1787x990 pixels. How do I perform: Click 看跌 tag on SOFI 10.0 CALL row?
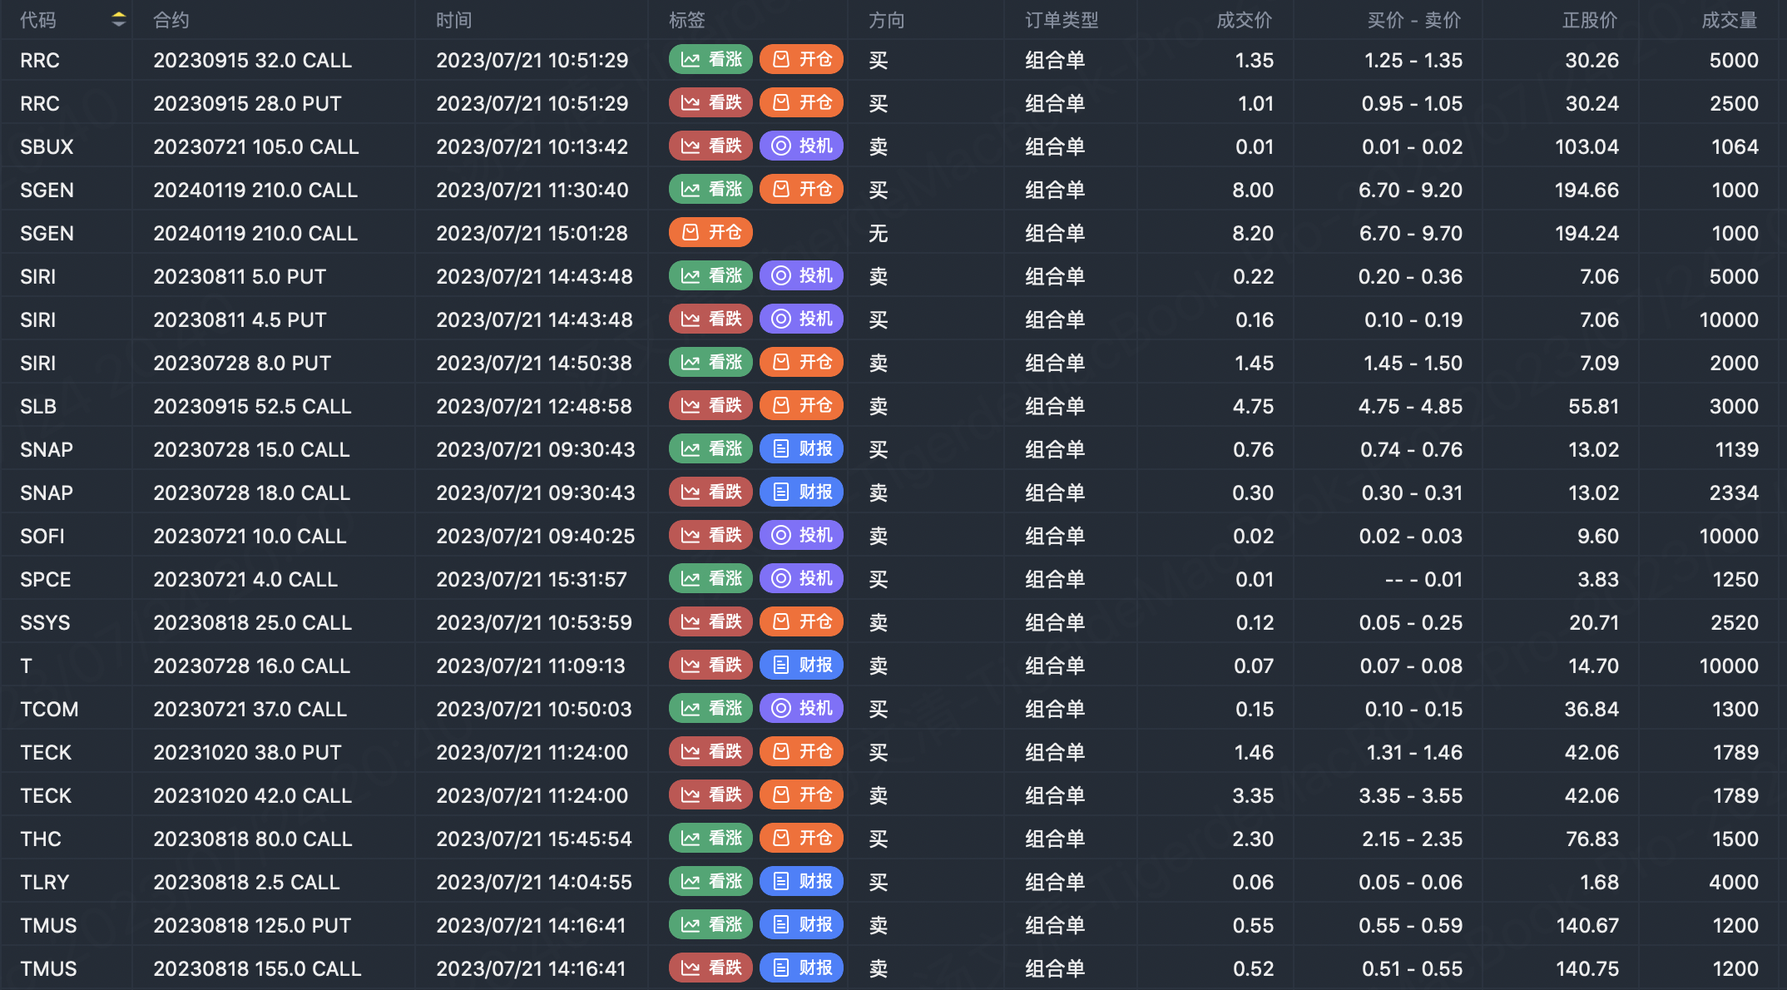[x=711, y=536]
